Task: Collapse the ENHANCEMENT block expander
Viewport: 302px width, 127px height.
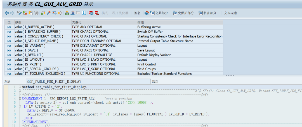Action: pyautogui.click(x=20, y=99)
